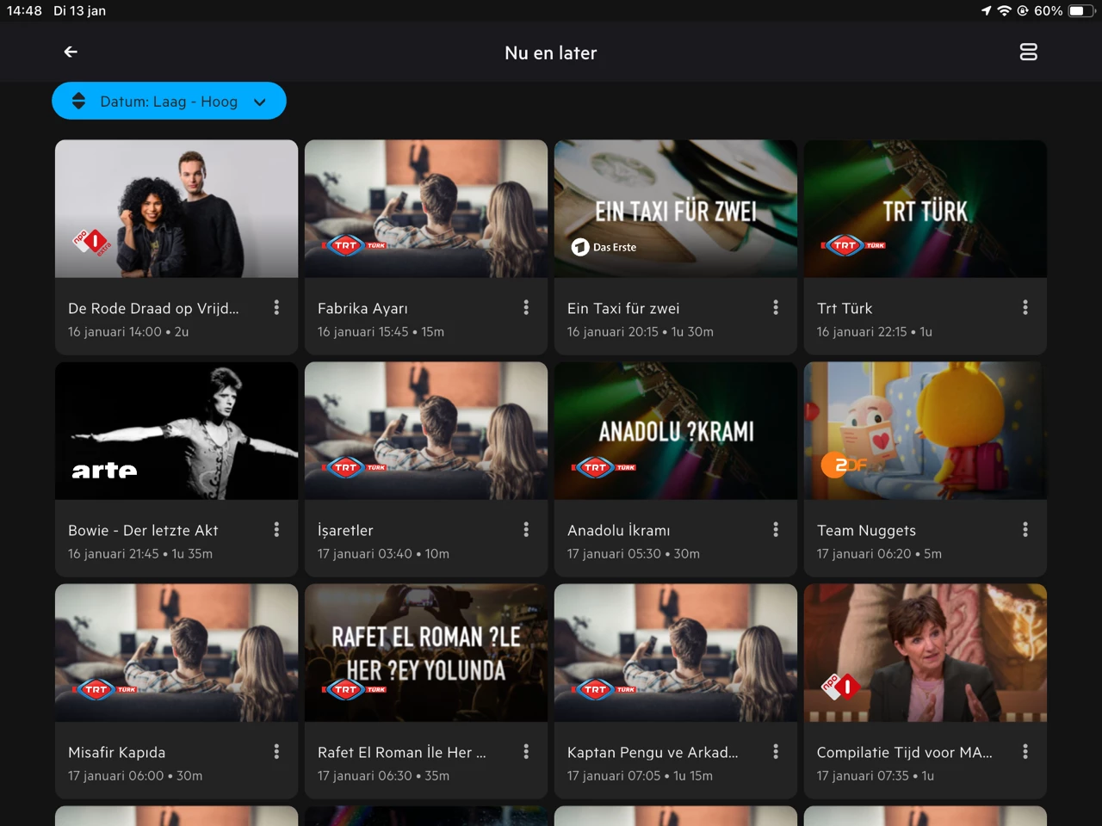Open the Bowie arte thumbnail

[x=176, y=431]
